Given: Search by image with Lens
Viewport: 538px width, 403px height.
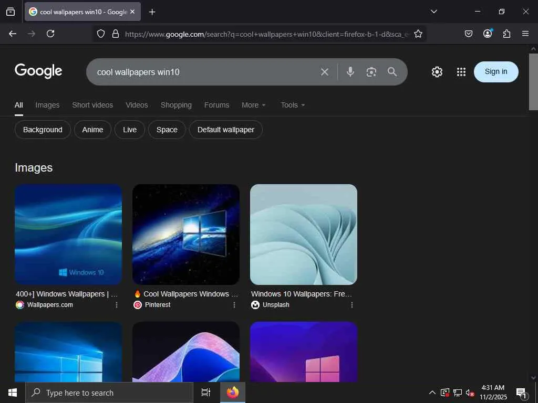Looking at the screenshot, I should 371,72.
